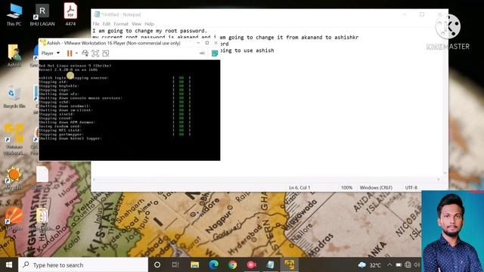Switch to VMware Player via the taskbar
Screen dimensions: 484x272
(x=290, y=265)
